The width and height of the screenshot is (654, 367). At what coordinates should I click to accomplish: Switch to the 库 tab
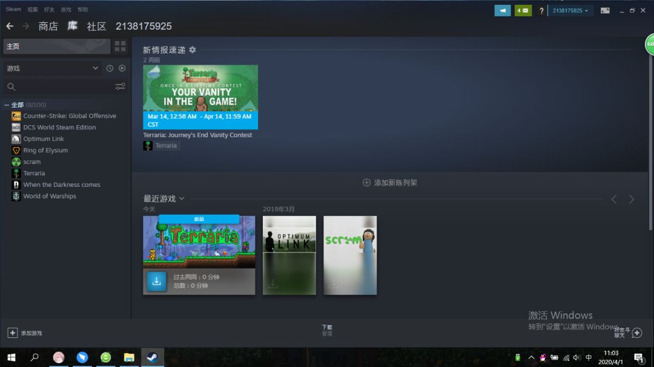(x=73, y=26)
